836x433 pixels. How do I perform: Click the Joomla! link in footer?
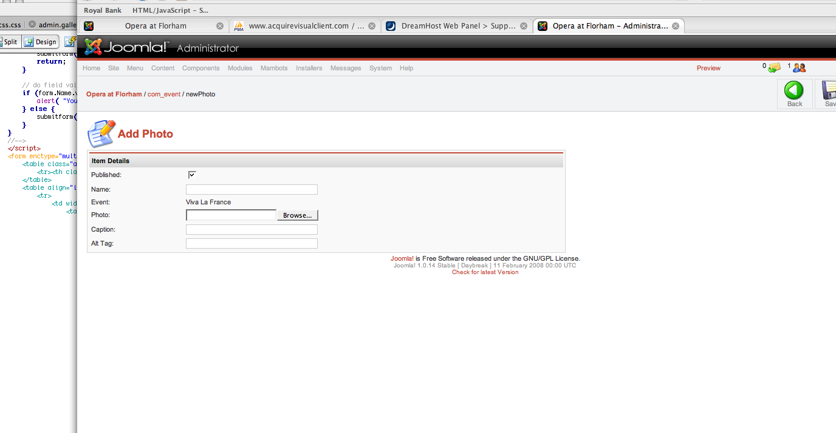pos(402,258)
